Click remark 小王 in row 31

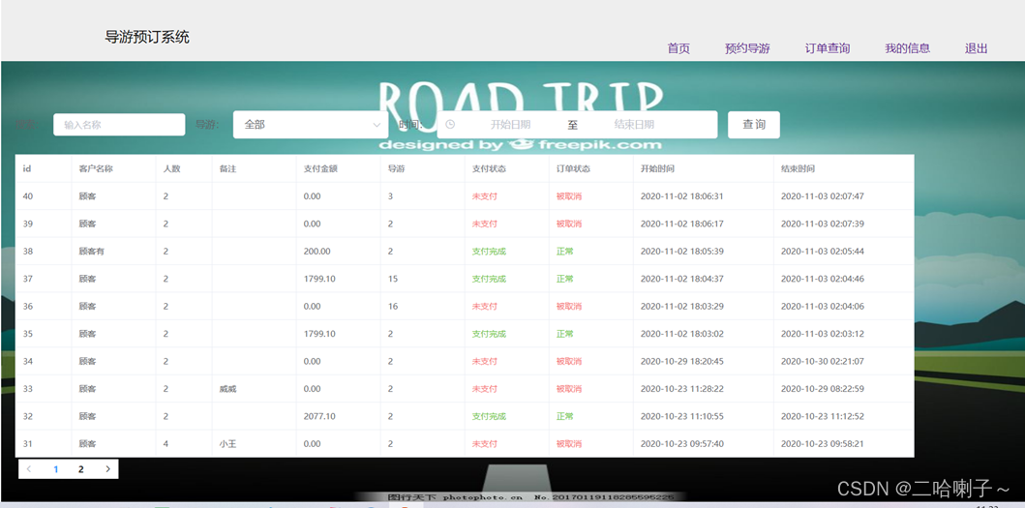click(x=228, y=443)
